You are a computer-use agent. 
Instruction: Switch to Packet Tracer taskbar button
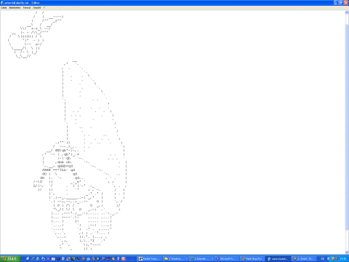(150, 259)
